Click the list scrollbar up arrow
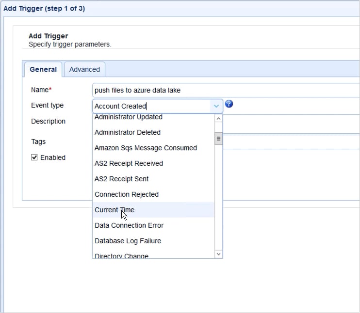This screenshot has width=360, height=313. [x=218, y=118]
